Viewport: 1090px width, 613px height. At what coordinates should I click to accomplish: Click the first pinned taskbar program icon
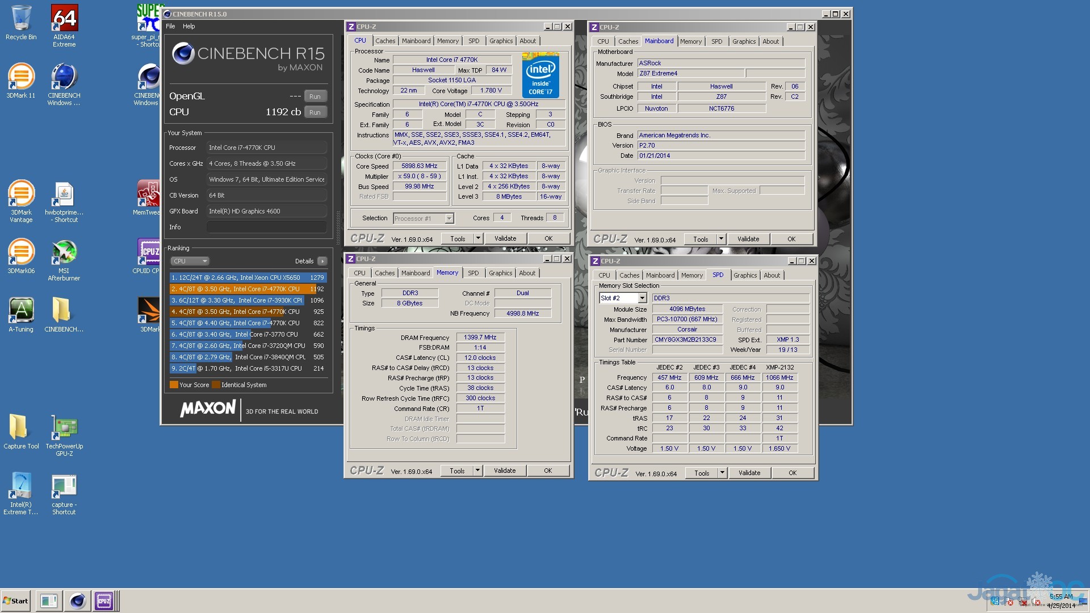49,601
